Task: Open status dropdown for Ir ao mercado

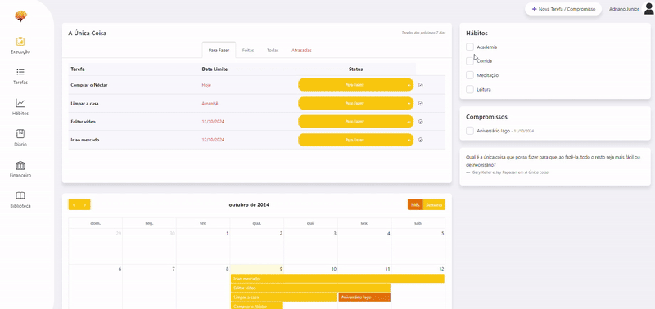Action: point(355,140)
